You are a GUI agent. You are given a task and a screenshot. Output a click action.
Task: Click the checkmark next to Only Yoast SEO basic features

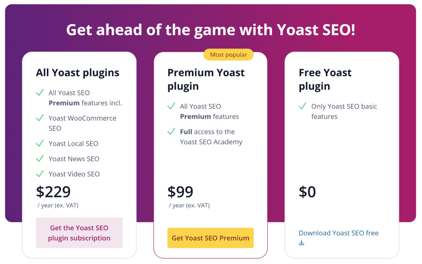pyautogui.click(x=303, y=106)
